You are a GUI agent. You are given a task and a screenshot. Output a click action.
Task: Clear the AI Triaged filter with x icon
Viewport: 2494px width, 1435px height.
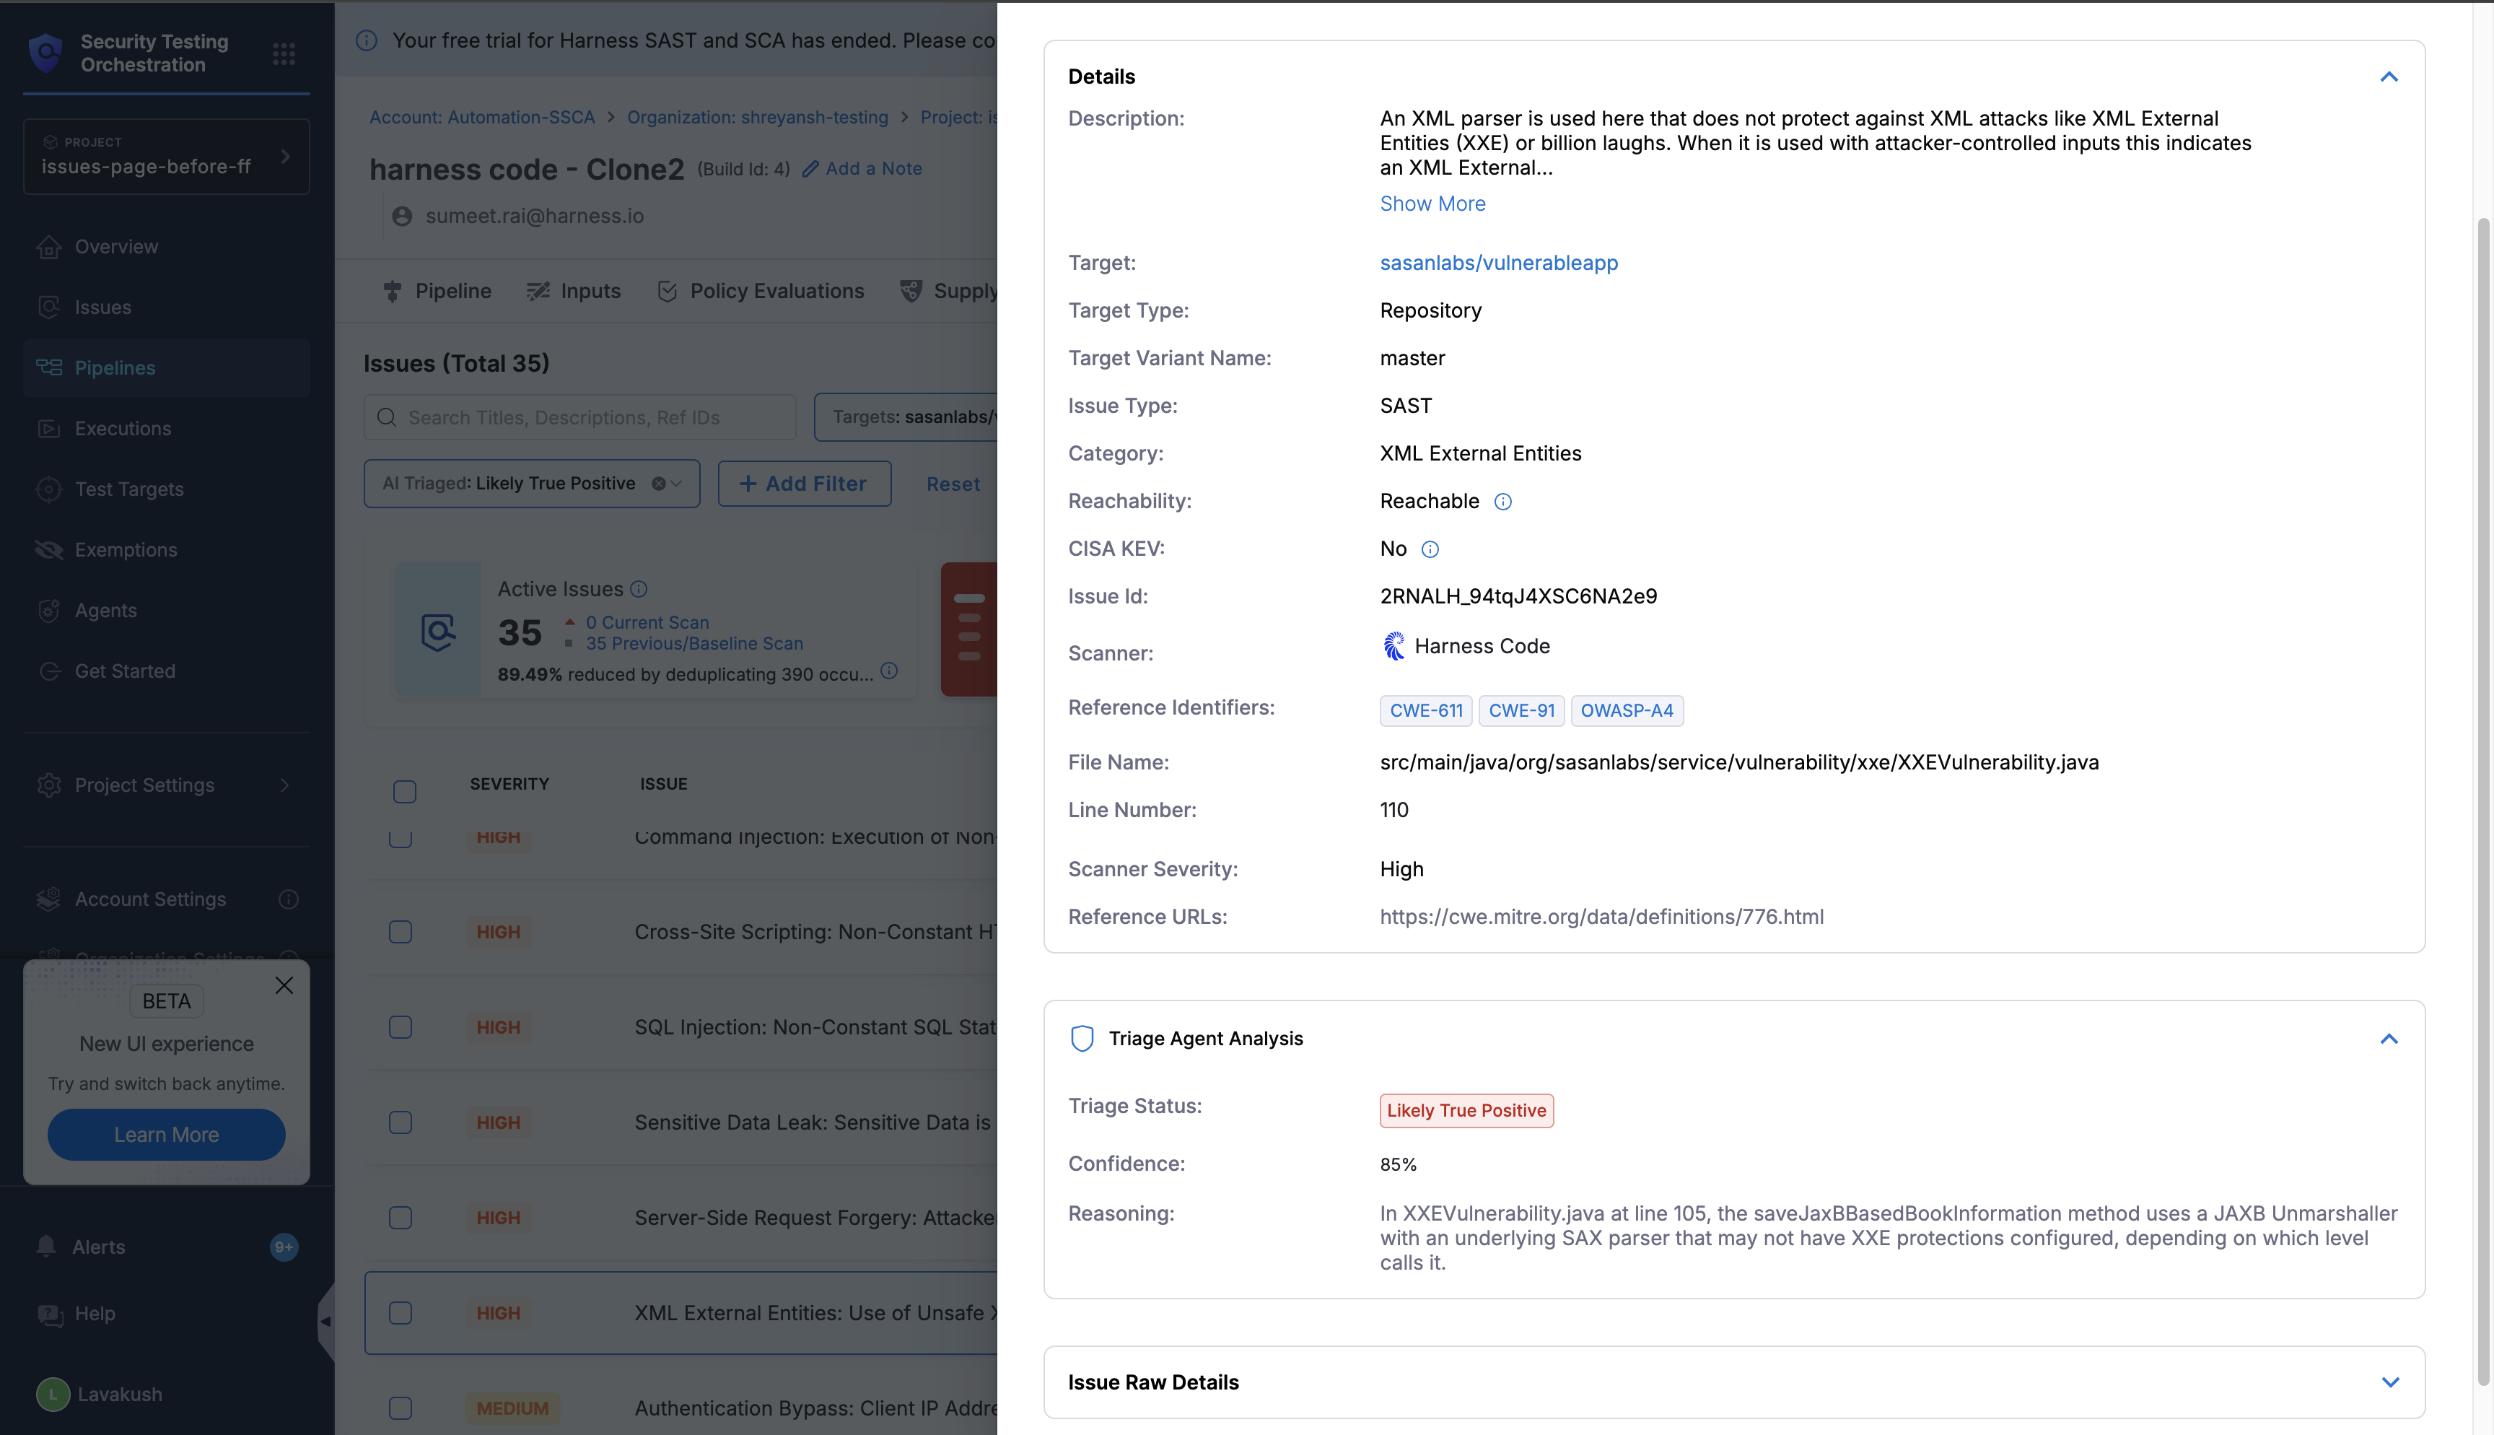point(659,484)
